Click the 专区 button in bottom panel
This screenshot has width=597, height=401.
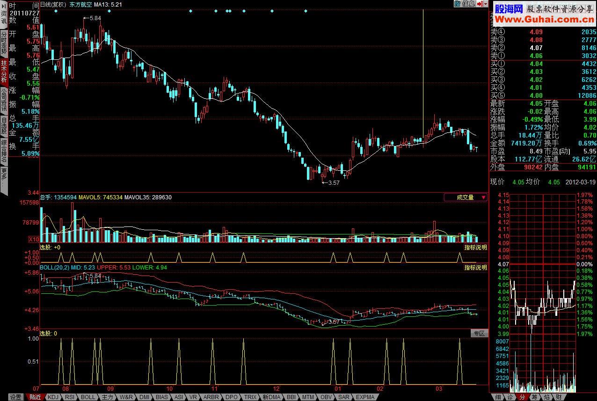click(479, 334)
